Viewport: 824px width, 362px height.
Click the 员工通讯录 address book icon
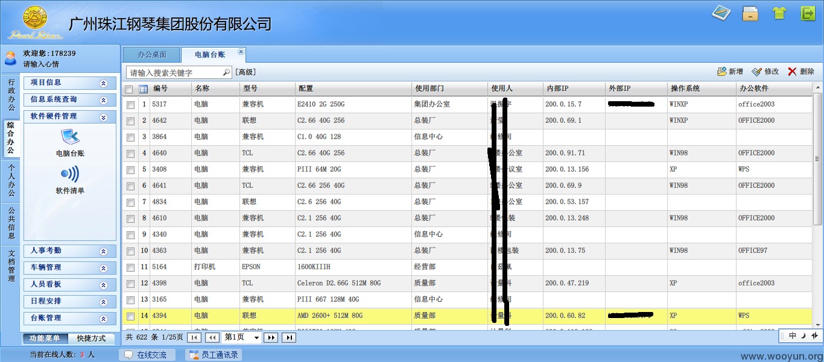point(194,355)
